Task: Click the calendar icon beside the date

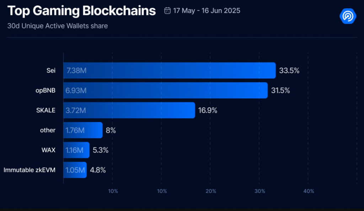Action: pyautogui.click(x=167, y=11)
